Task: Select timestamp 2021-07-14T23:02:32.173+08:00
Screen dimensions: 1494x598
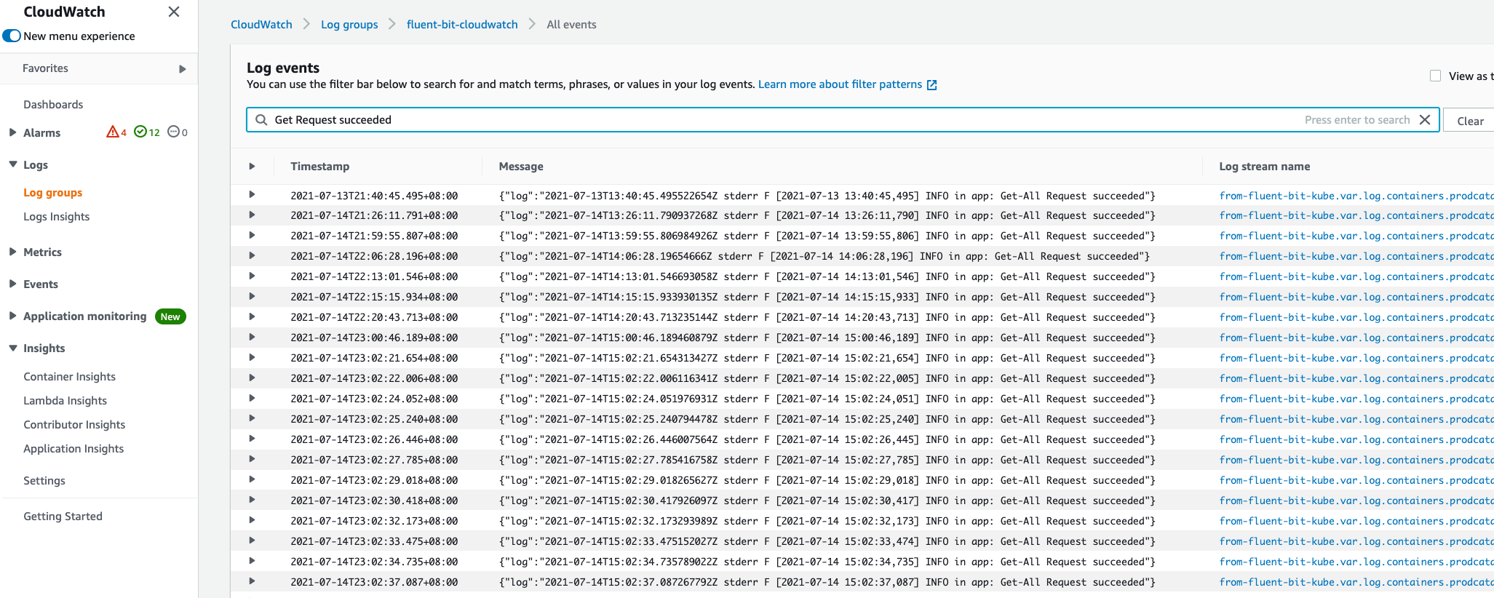Action: point(374,522)
